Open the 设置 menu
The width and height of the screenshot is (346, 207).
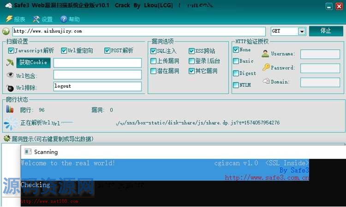coord(42,19)
